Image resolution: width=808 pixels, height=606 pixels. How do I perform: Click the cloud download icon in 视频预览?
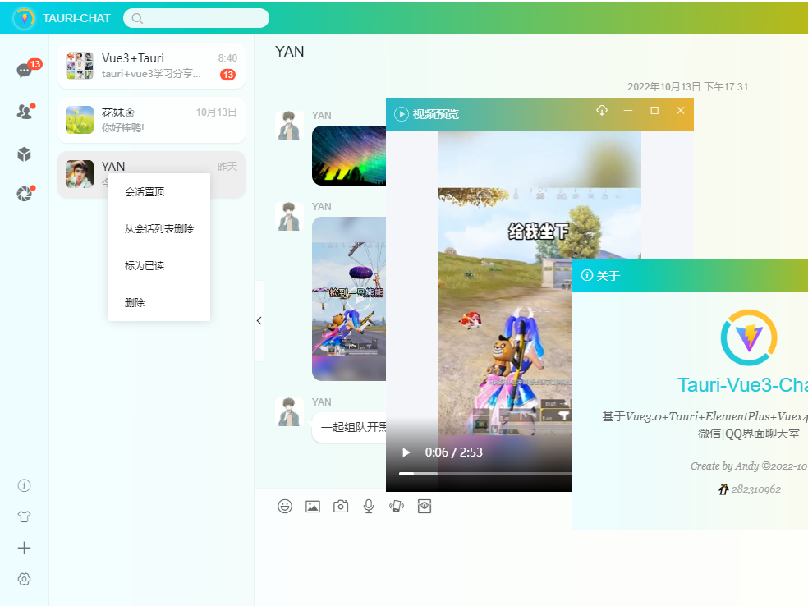602,110
